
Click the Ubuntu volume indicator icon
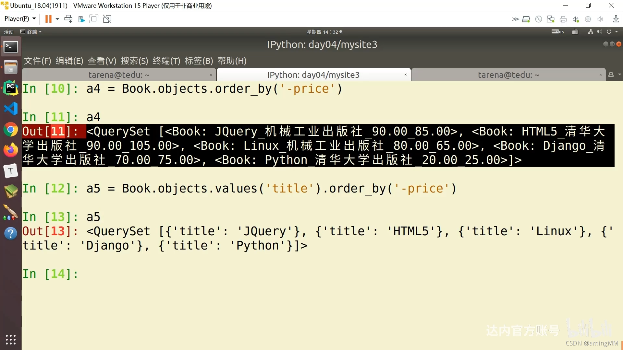pyautogui.click(x=600, y=32)
